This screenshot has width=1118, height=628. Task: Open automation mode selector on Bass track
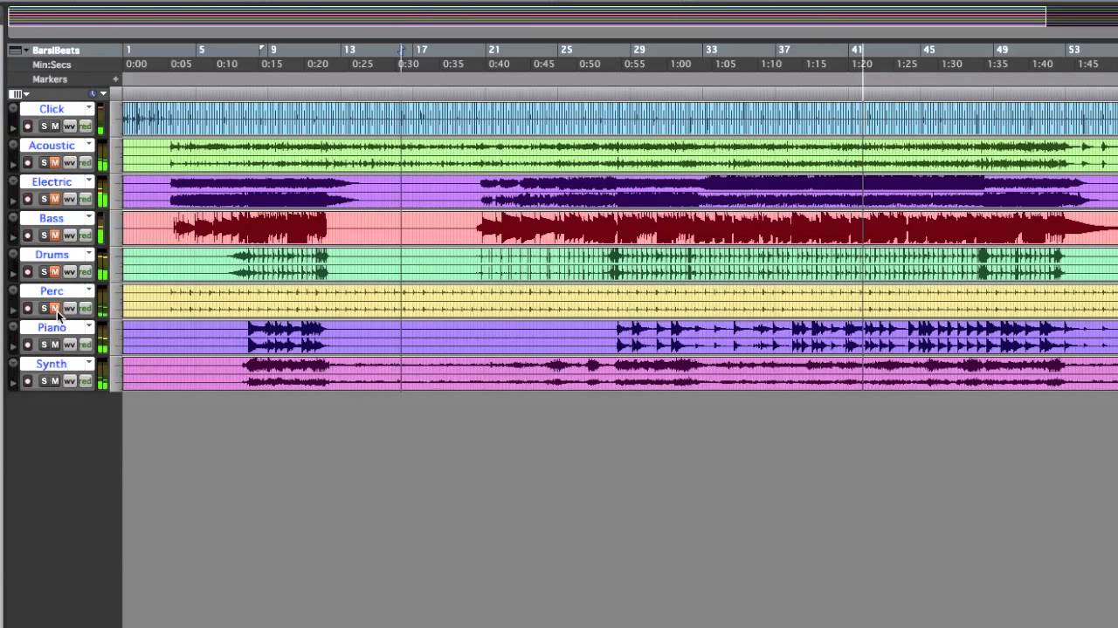click(x=86, y=235)
